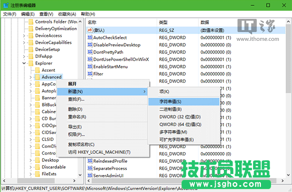292x192 pixels.
Task: Expand the DeviceCapabilities tree node
Action: 24,43
